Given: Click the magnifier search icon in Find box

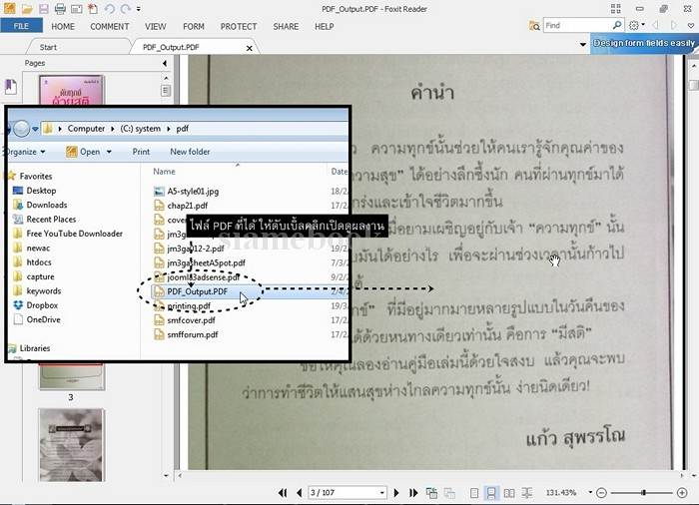Looking at the screenshot, I should click(x=617, y=25).
